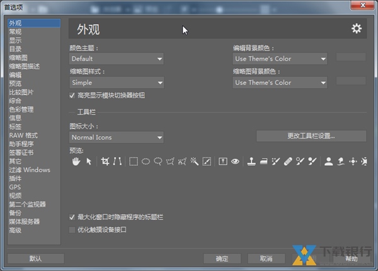Select the two-lines alignment tool icon

pos(117,161)
